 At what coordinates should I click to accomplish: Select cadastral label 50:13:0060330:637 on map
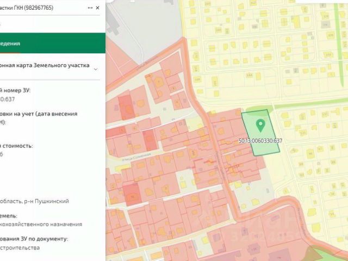pyautogui.click(x=260, y=141)
